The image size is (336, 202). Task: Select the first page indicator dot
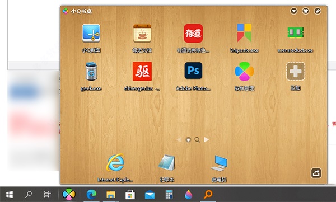point(188,140)
